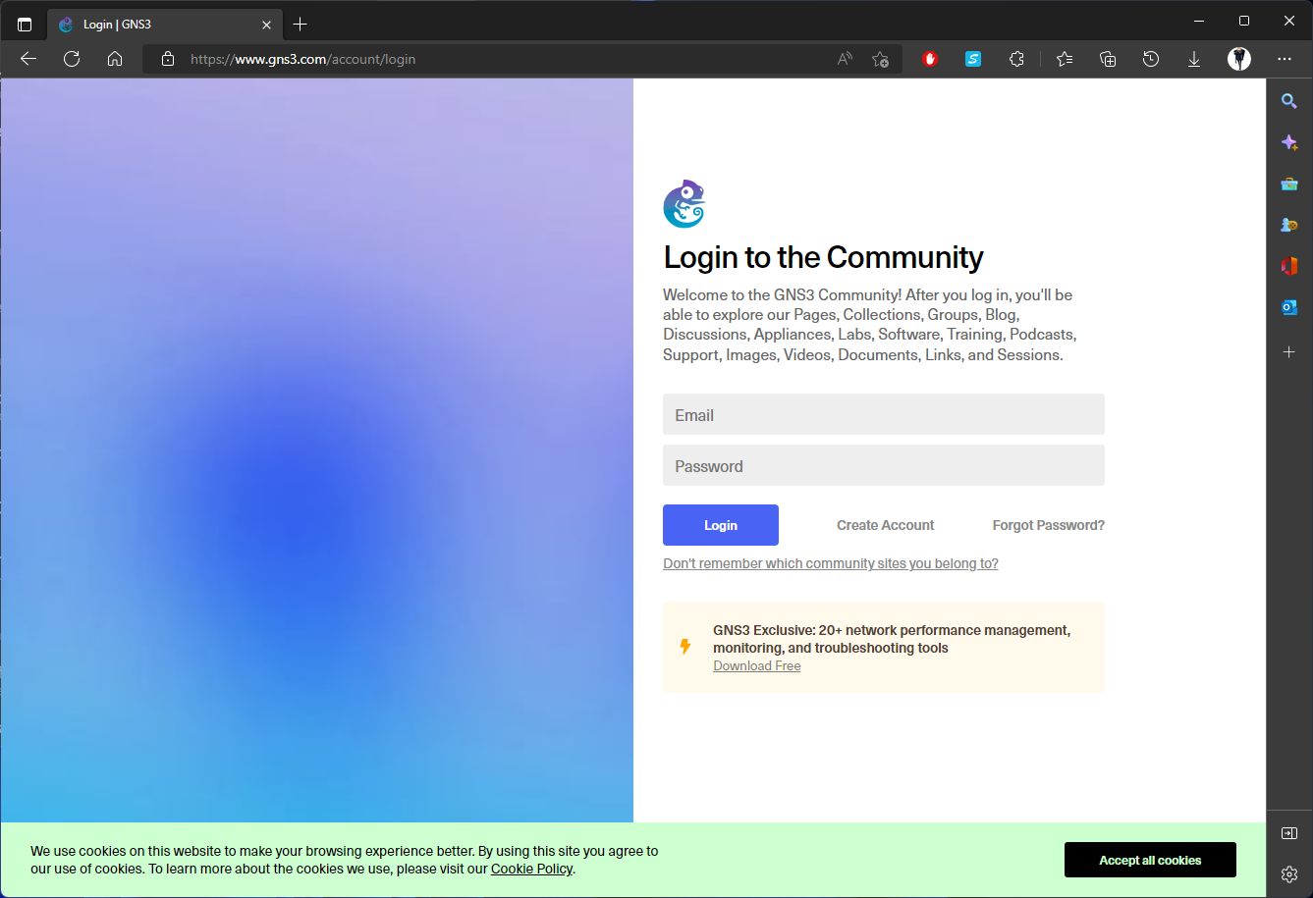Viewport: 1313px width, 898px height.
Task: Open the Edge sidebar search icon
Action: 1289,101
